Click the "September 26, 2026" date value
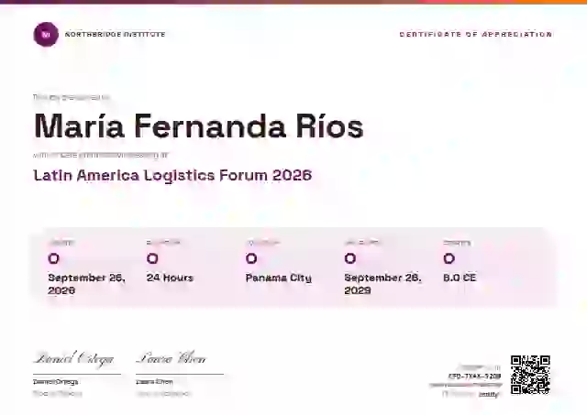 click(x=86, y=284)
